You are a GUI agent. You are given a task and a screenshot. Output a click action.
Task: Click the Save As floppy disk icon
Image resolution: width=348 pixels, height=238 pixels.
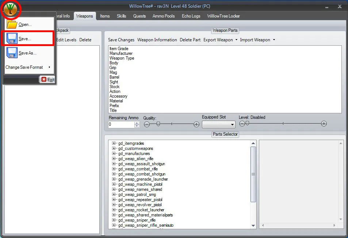[x=12, y=53]
